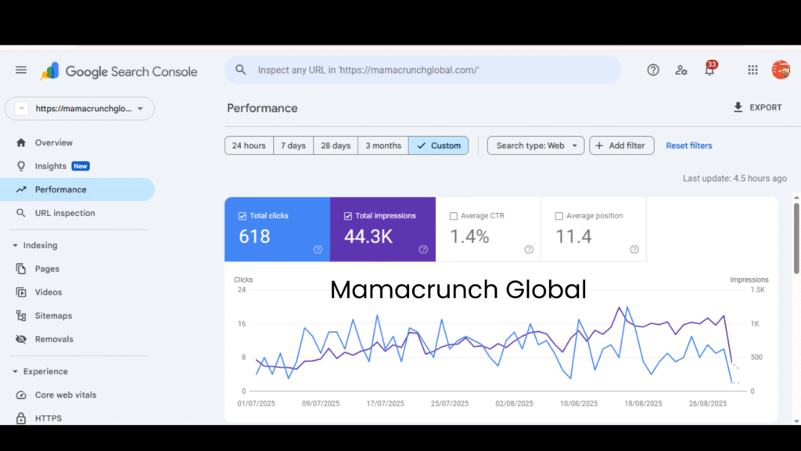This screenshot has width=801, height=451.
Task: Click the Add filter button
Action: (x=622, y=146)
